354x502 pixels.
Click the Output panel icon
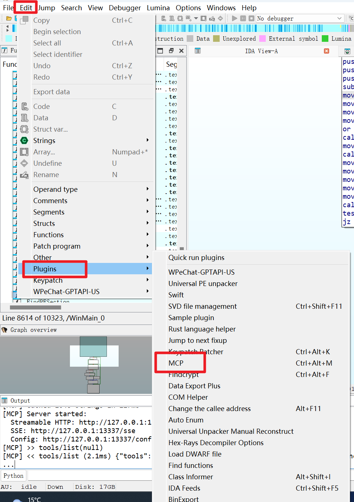coord(4,400)
